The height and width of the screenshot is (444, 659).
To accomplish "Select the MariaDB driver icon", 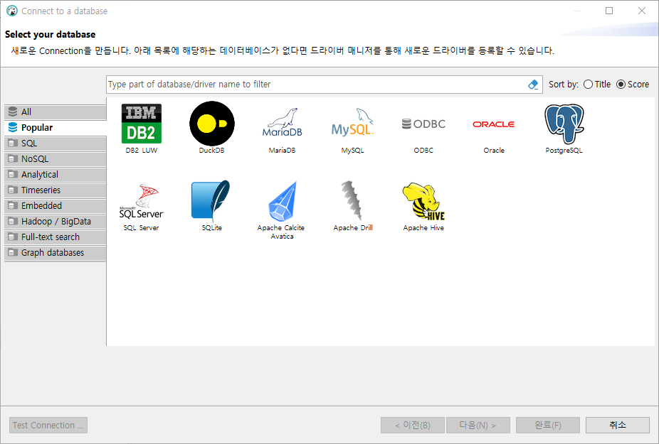I will (x=282, y=123).
